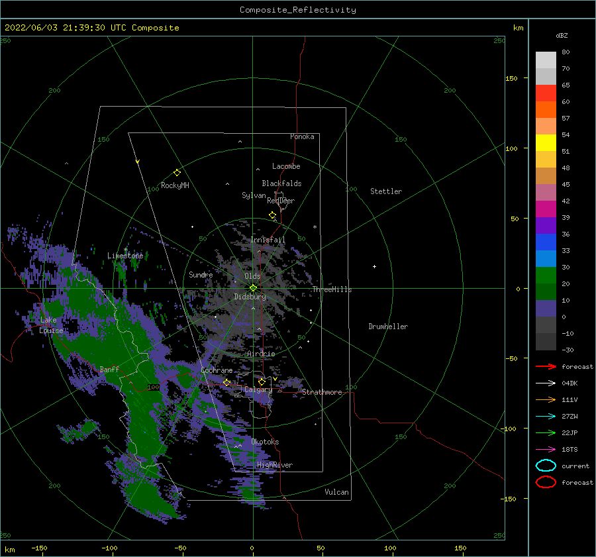Click the HighRiver label
Image resolution: width=596 pixels, height=557 pixels.
point(275,465)
